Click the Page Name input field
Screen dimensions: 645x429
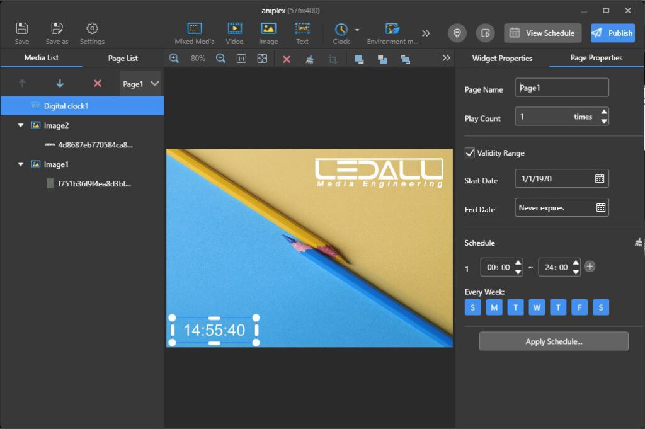click(562, 88)
